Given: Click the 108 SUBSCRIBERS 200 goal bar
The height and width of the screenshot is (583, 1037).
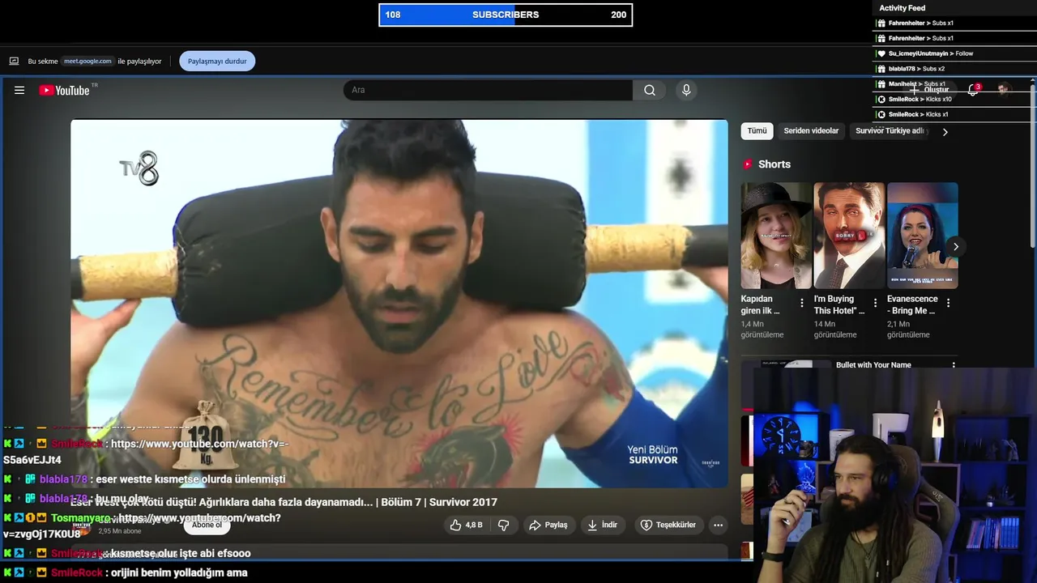Looking at the screenshot, I should point(506,15).
